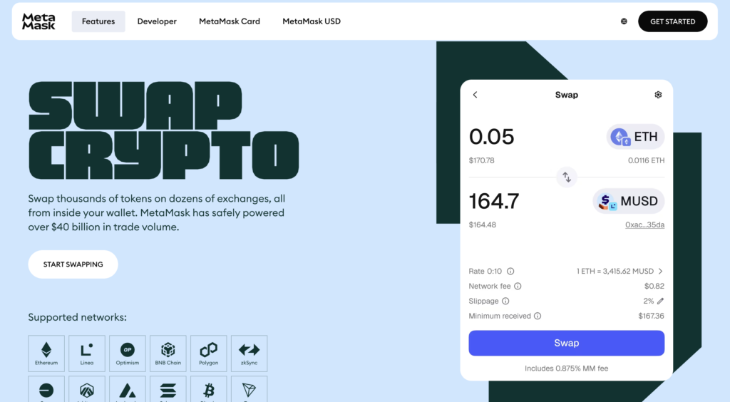Go back using swap panel arrow
730x402 pixels.
coord(475,95)
